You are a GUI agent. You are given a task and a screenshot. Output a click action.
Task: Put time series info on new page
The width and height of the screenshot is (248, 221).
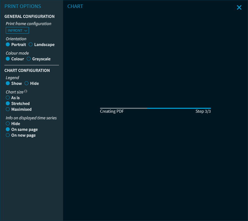pos(8,135)
